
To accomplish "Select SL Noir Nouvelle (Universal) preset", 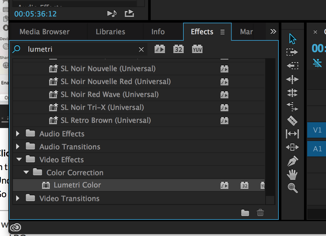I will coord(139,69).
